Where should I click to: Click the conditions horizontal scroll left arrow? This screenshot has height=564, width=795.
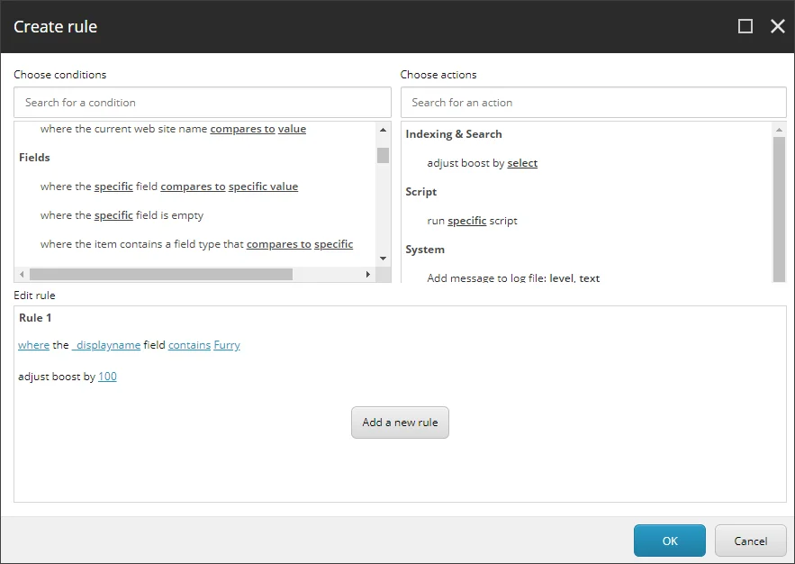(x=22, y=275)
